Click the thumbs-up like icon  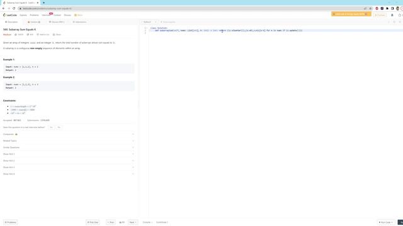point(16,35)
